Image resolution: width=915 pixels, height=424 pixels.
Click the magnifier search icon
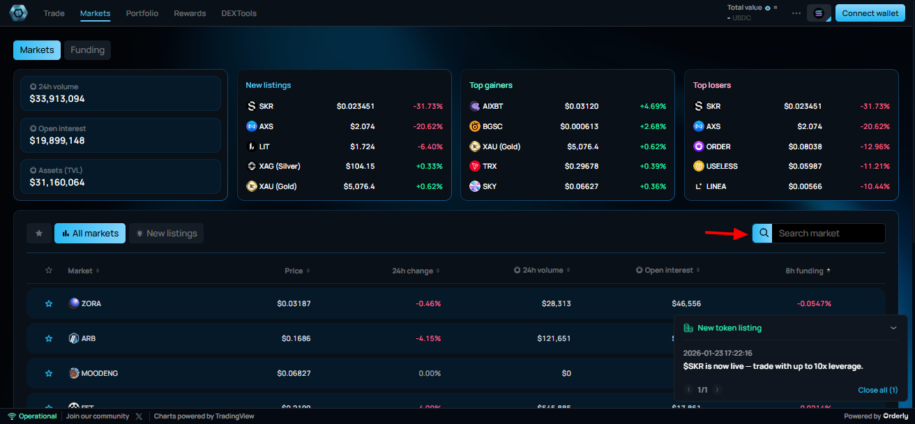(764, 233)
